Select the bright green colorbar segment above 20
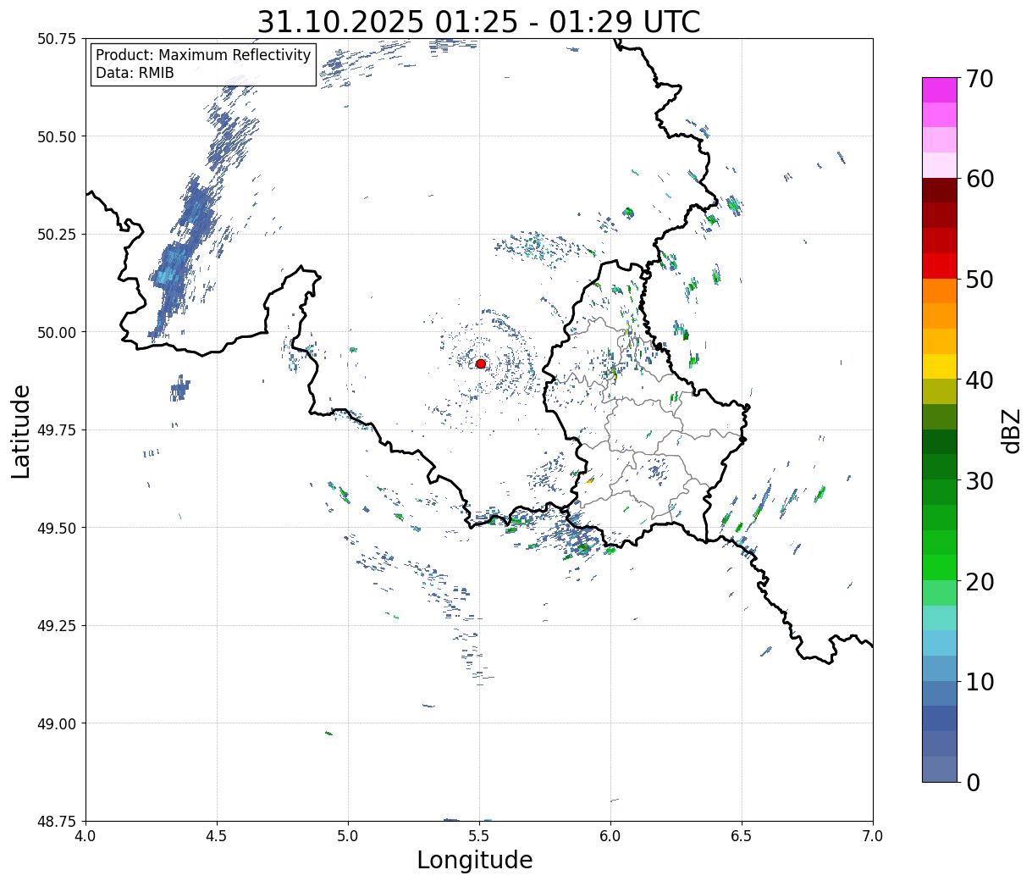Screen dimensions: 1032x881 click(939, 567)
